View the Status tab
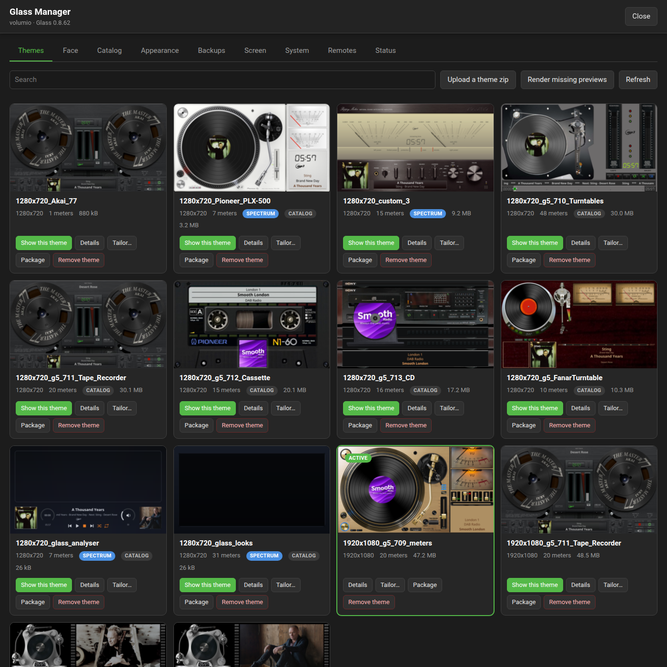 385,51
